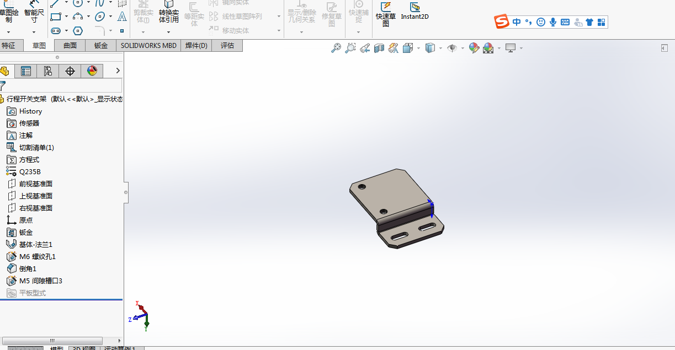
Task: Select the 倒角1 chamfer feature
Action: [28, 269]
